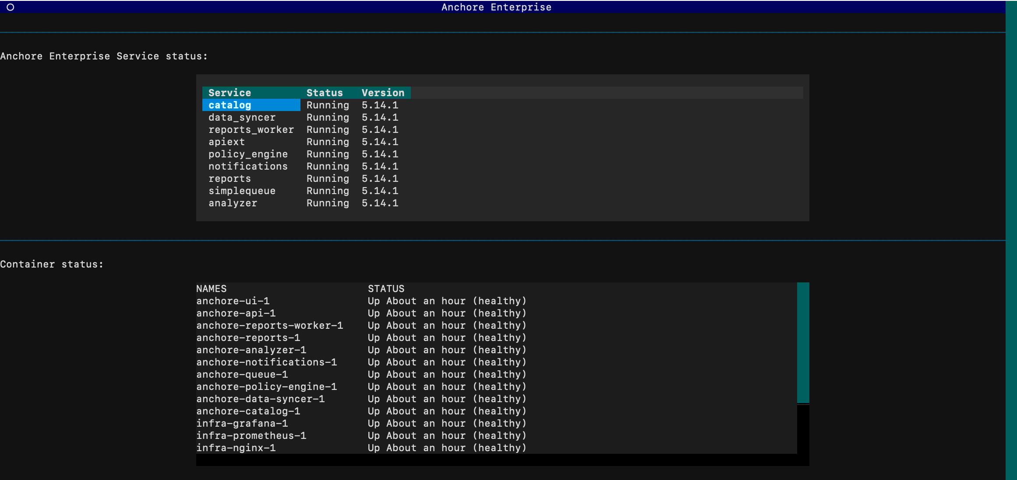Screen dimensions: 1017x480
Task: Click the Status column header
Action: click(x=325, y=93)
